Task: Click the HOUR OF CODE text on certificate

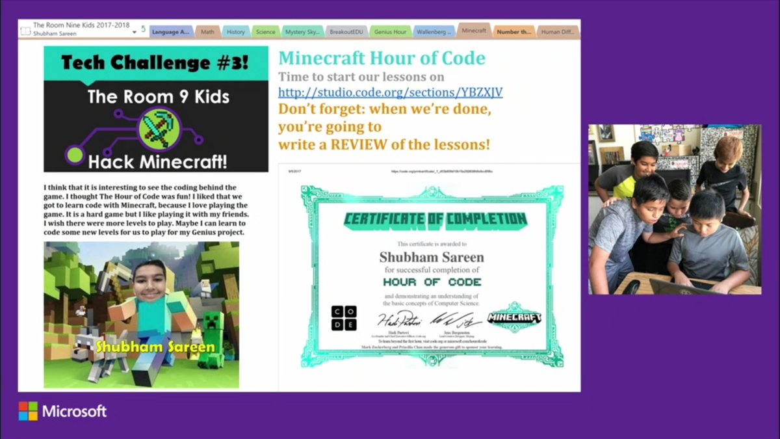Action: 432,282
